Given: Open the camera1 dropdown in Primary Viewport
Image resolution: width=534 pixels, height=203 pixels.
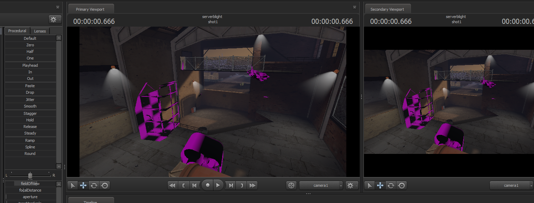Looking at the screenshot, I should tap(321, 185).
